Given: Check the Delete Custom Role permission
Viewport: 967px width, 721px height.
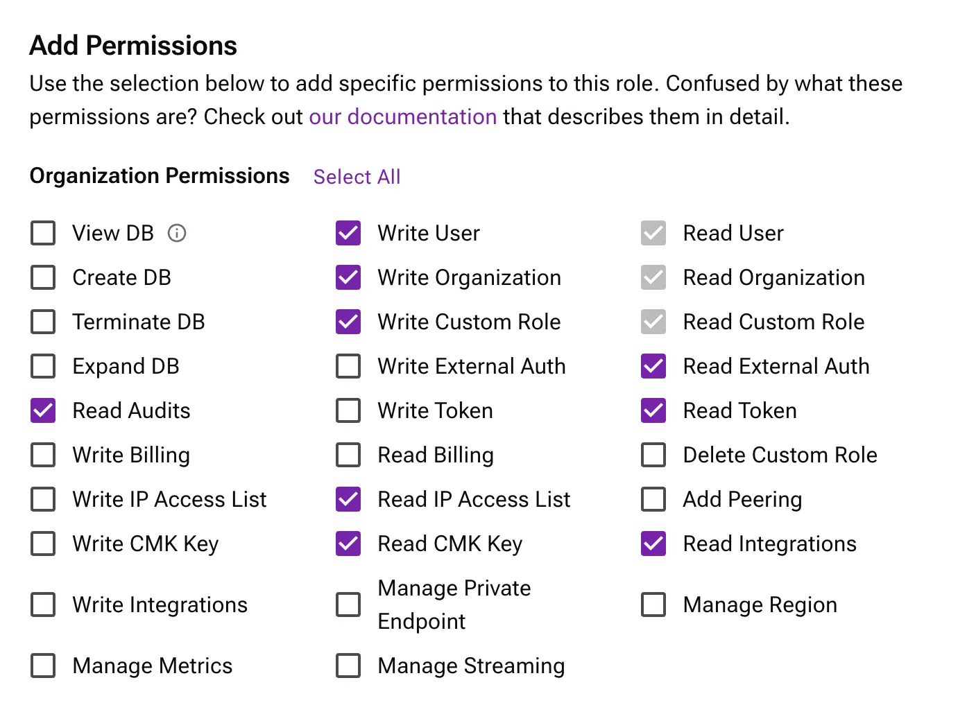Looking at the screenshot, I should 653,455.
